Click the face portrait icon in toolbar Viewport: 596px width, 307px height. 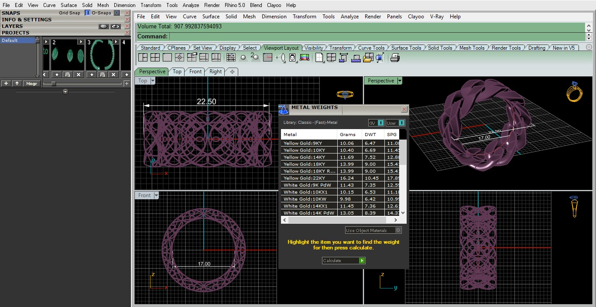pyautogui.click(x=292, y=57)
